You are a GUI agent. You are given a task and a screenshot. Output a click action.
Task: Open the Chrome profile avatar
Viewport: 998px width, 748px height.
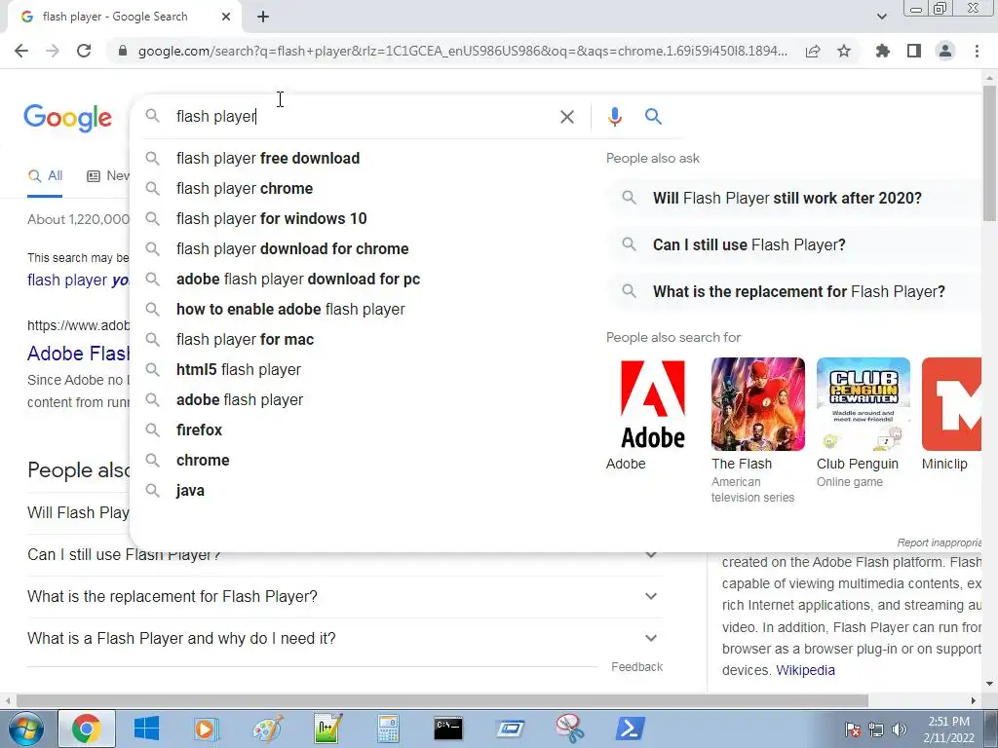coord(945,51)
